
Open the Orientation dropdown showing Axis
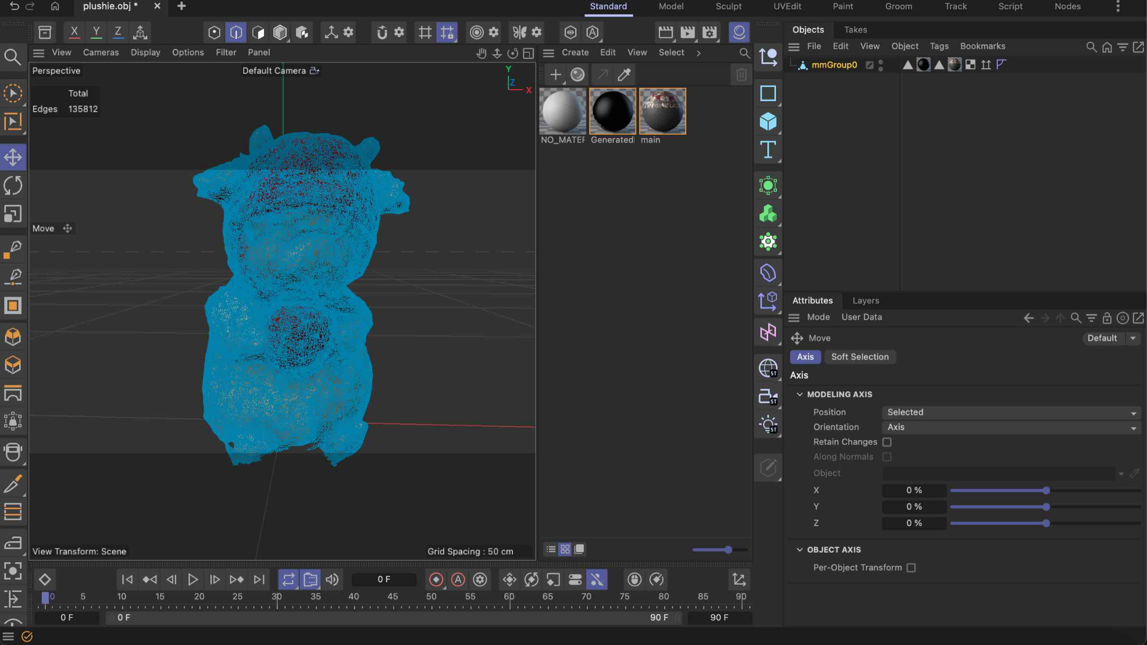coord(1010,427)
